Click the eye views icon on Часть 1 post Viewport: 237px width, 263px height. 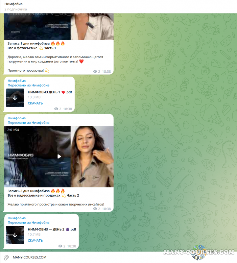(x=96, y=71)
